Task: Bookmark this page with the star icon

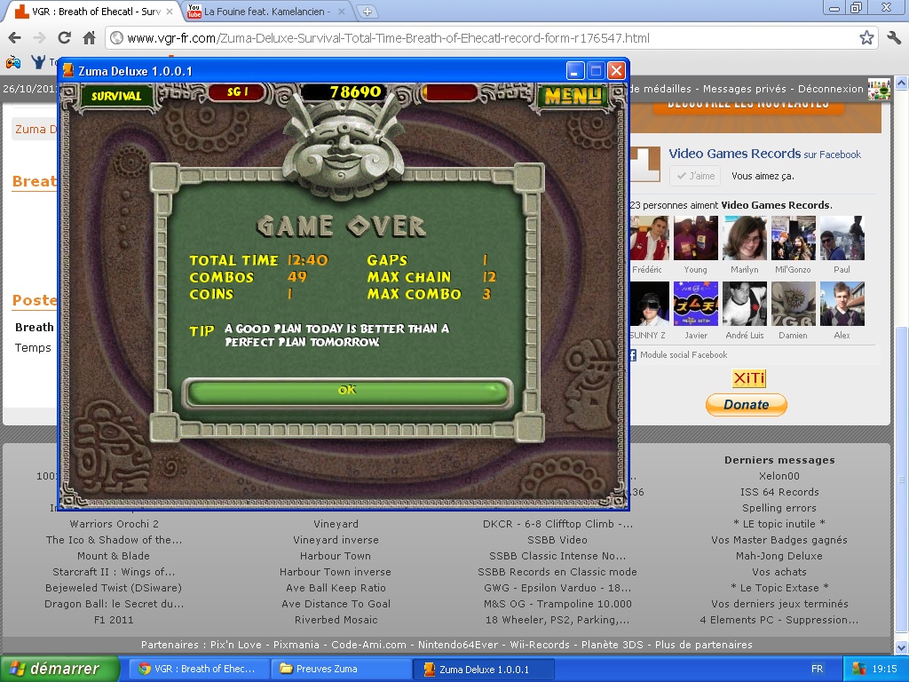Action: tap(866, 38)
